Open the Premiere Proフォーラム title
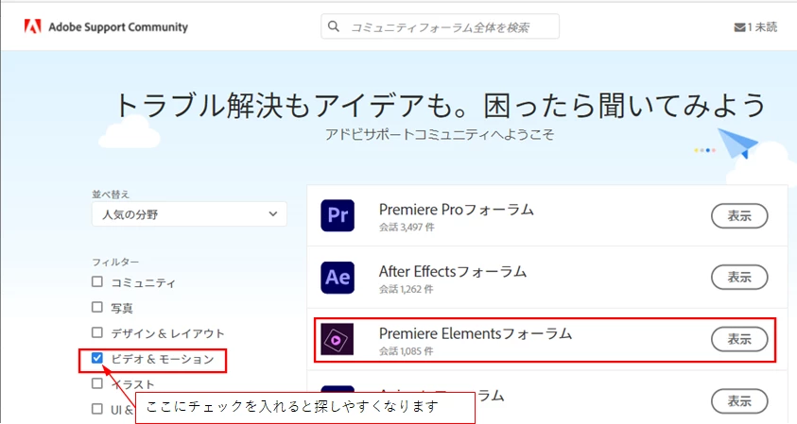Image resolution: width=797 pixels, height=424 pixels. [457, 210]
